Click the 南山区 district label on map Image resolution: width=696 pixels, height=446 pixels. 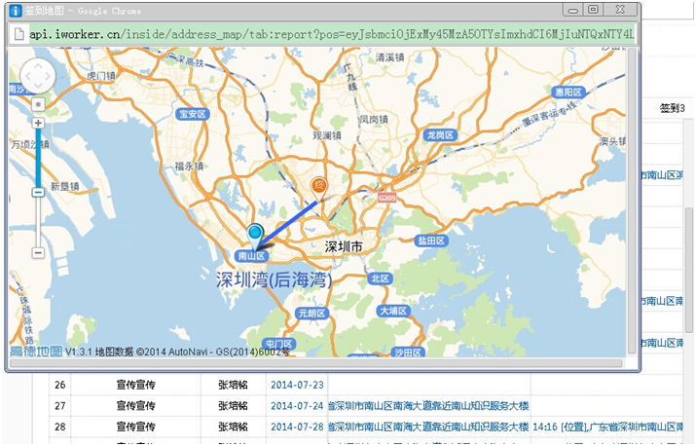[x=251, y=256]
